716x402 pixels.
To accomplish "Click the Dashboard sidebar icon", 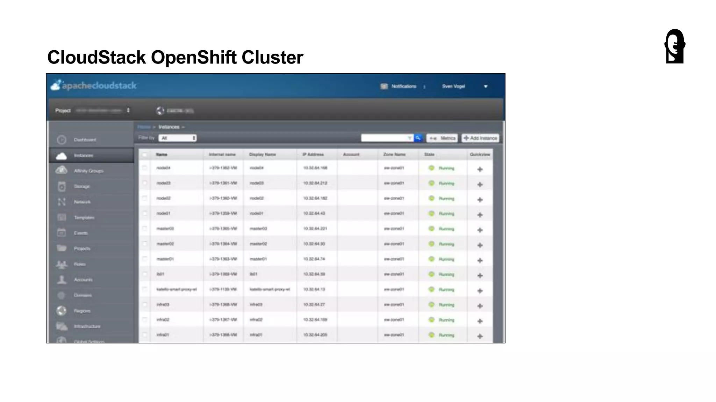I will pyautogui.click(x=62, y=140).
